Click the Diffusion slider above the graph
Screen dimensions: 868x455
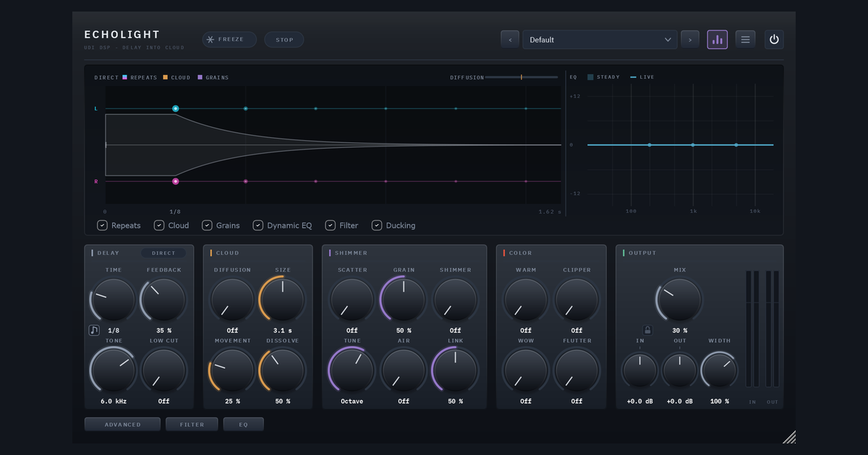click(x=522, y=77)
